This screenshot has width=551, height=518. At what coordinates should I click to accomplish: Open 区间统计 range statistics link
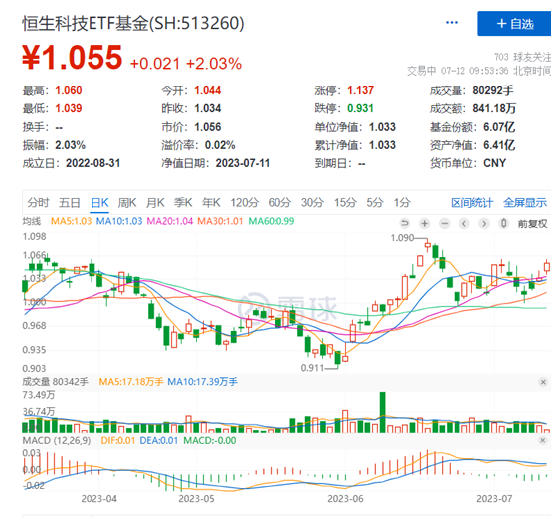(471, 203)
